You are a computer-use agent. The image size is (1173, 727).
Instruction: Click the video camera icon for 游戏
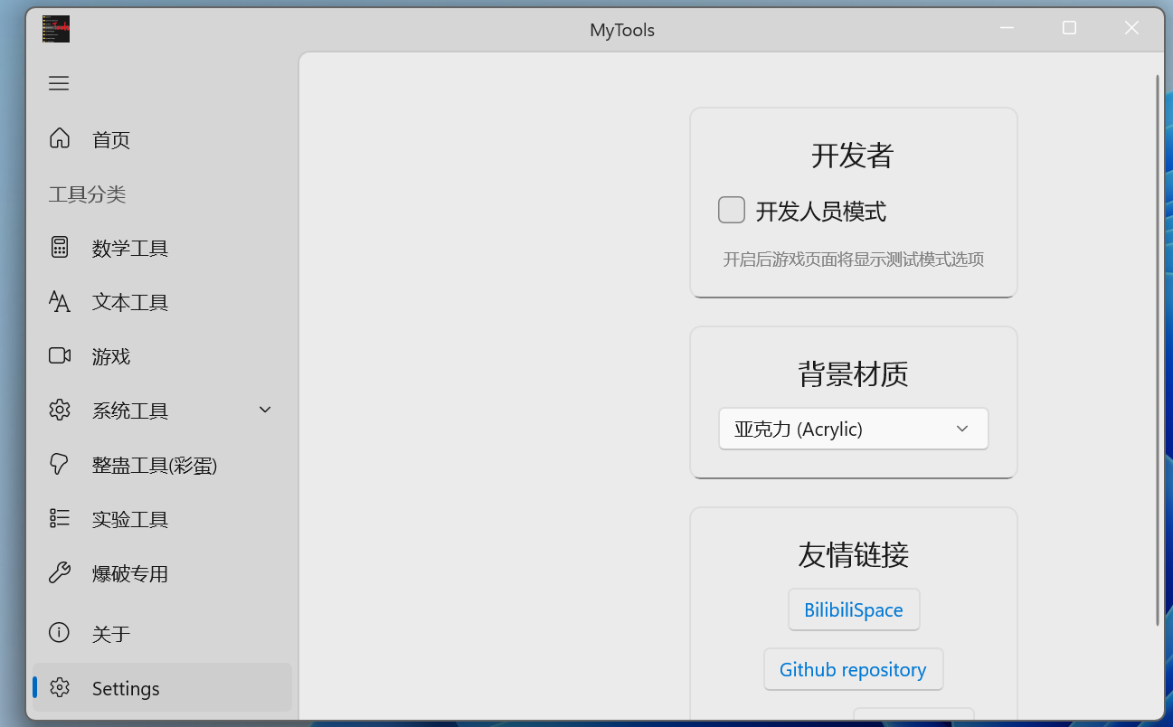pos(60,355)
